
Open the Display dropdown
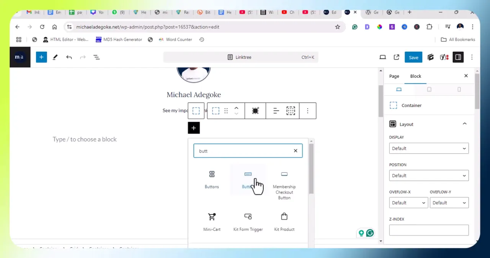(429, 149)
